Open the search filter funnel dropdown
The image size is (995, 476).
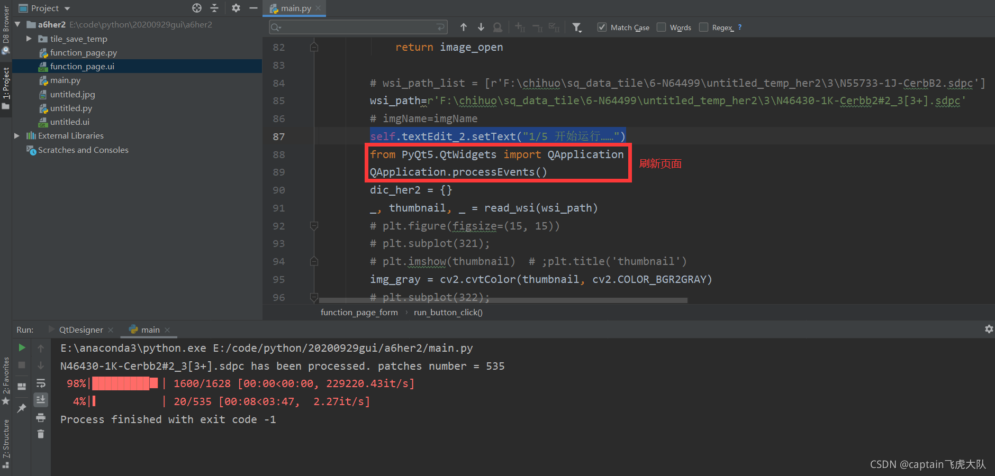577,28
